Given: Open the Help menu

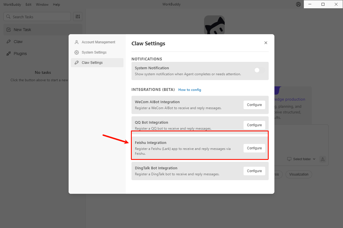Looking at the screenshot, I should [x=57, y=5].
